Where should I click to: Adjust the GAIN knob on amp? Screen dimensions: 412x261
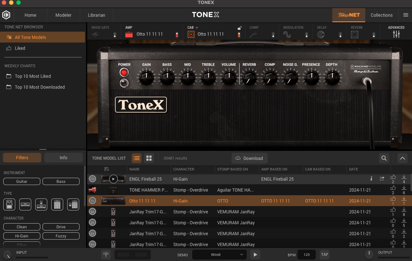(x=146, y=77)
